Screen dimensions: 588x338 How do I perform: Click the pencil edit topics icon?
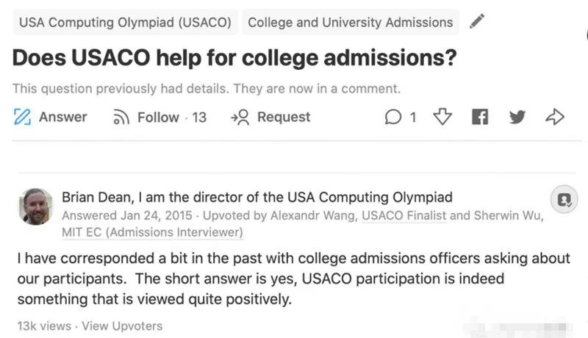pos(477,21)
